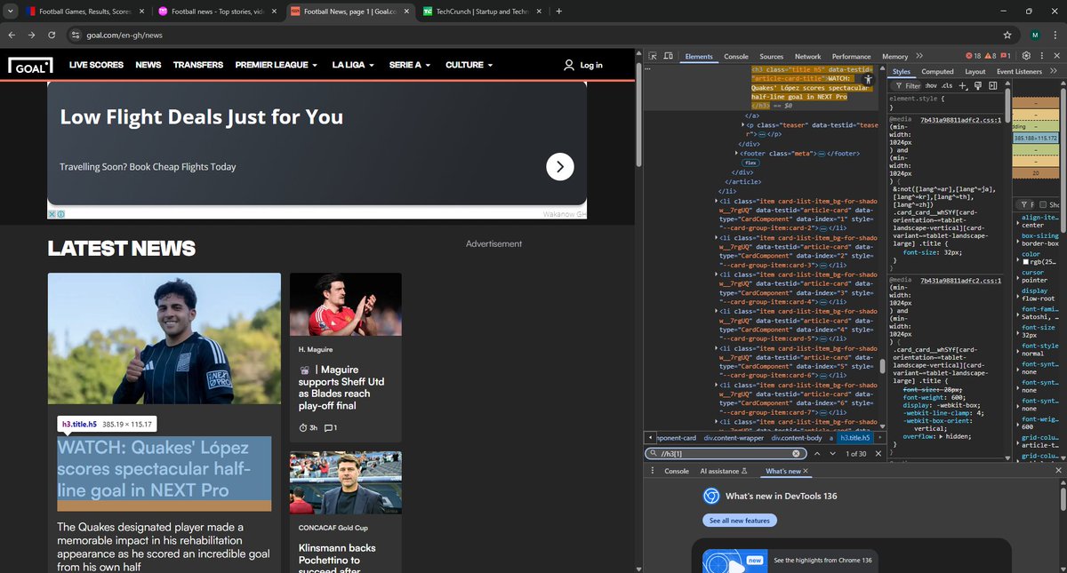Expand the li node with data-index="3"

(716, 275)
